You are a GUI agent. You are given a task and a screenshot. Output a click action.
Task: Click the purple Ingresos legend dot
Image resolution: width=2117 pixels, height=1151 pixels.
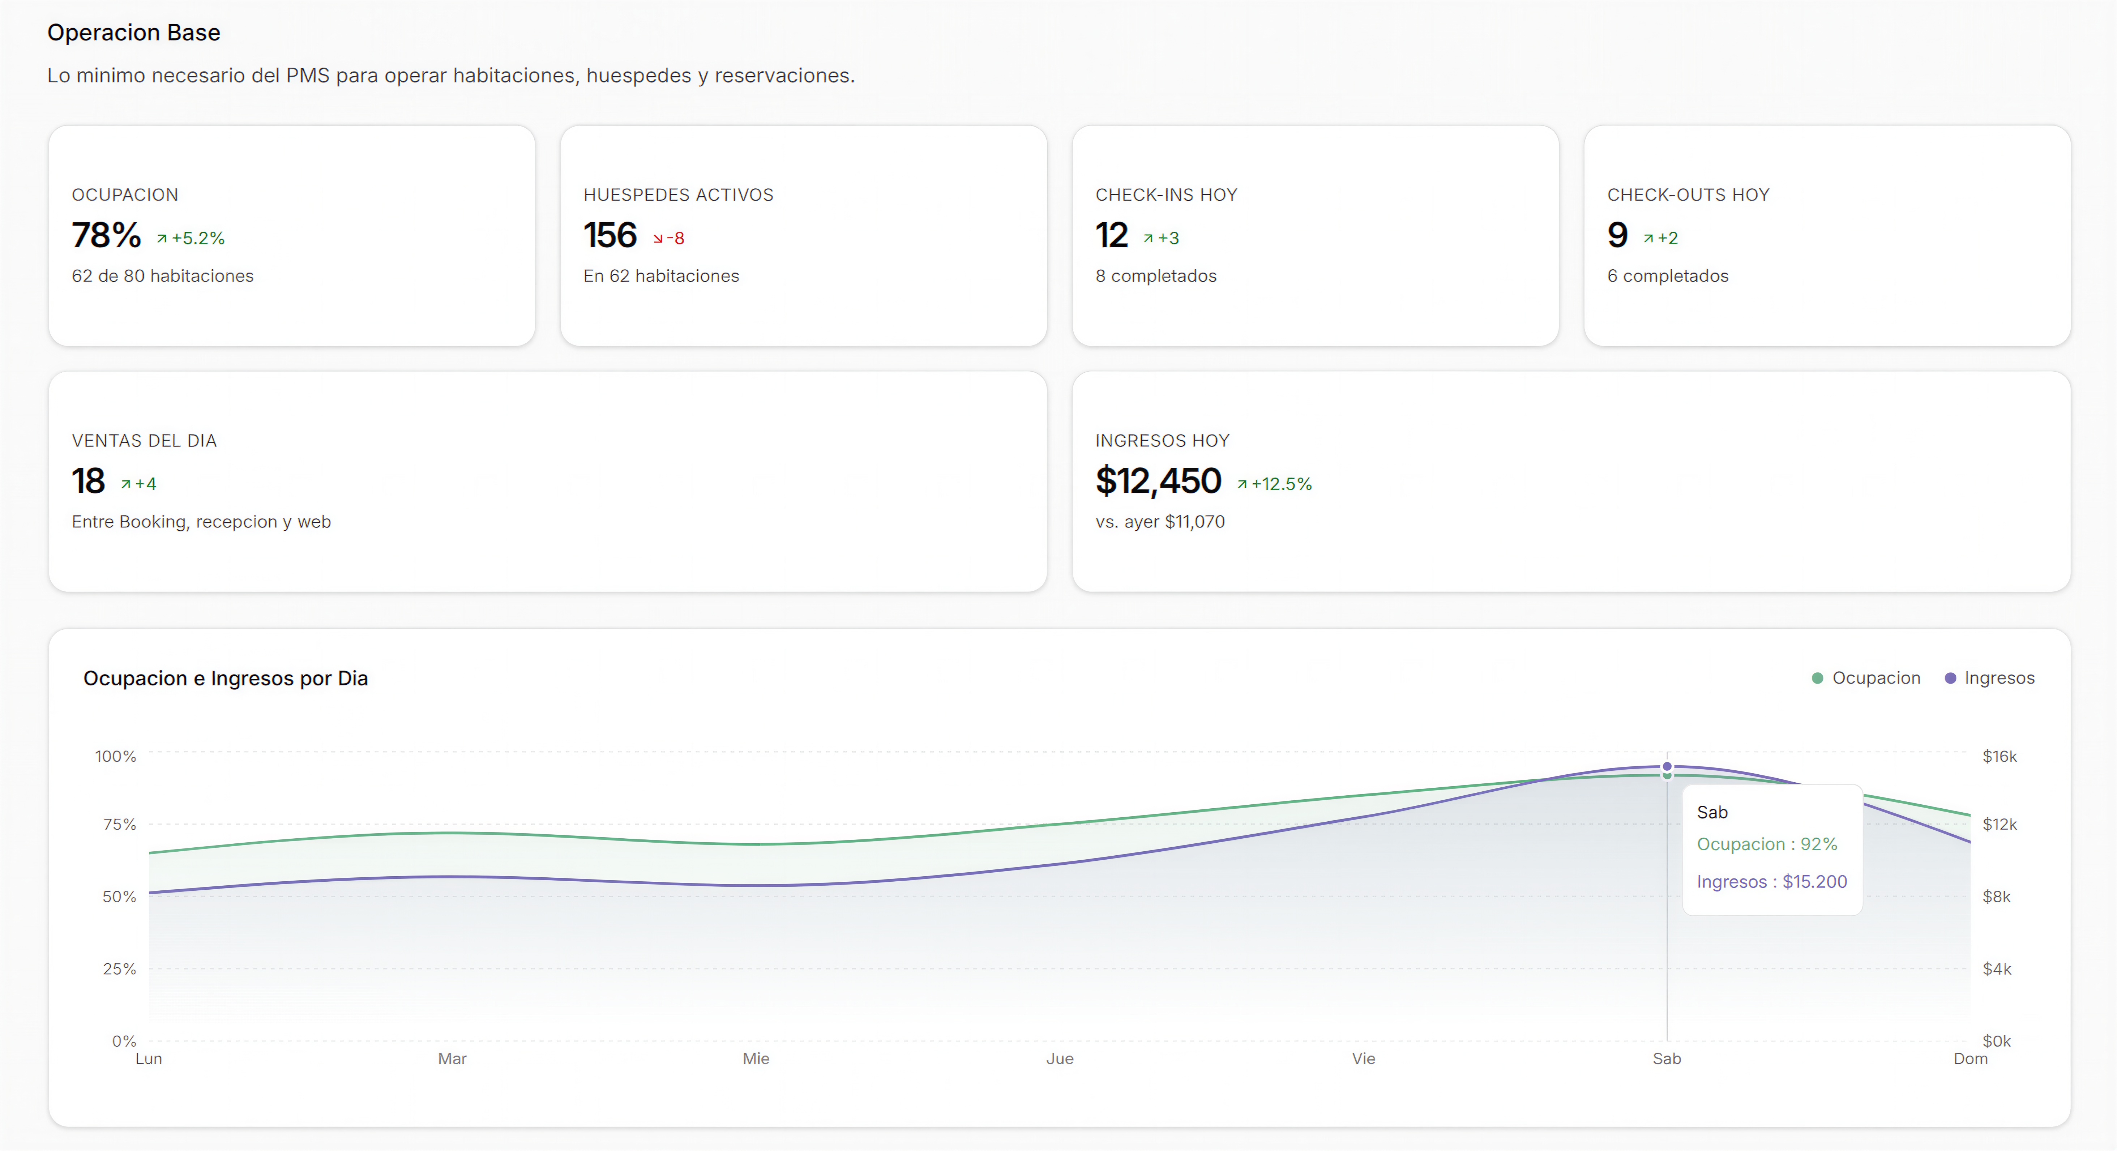[1949, 678]
